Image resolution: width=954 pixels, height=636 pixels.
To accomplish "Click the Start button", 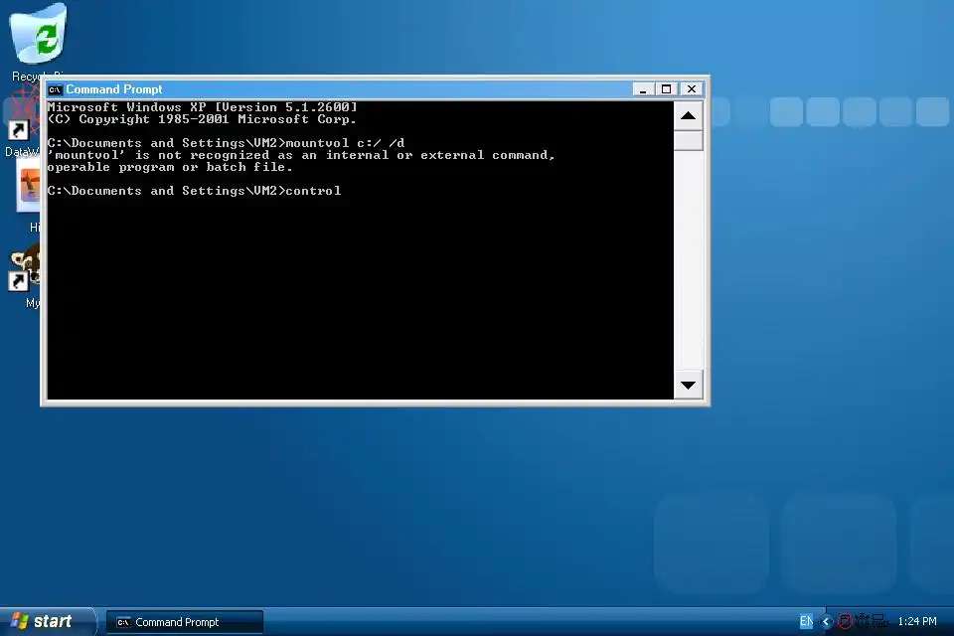I will 47,621.
